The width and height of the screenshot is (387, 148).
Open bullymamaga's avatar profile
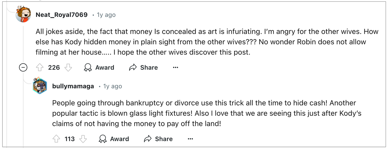click(40, 86)
